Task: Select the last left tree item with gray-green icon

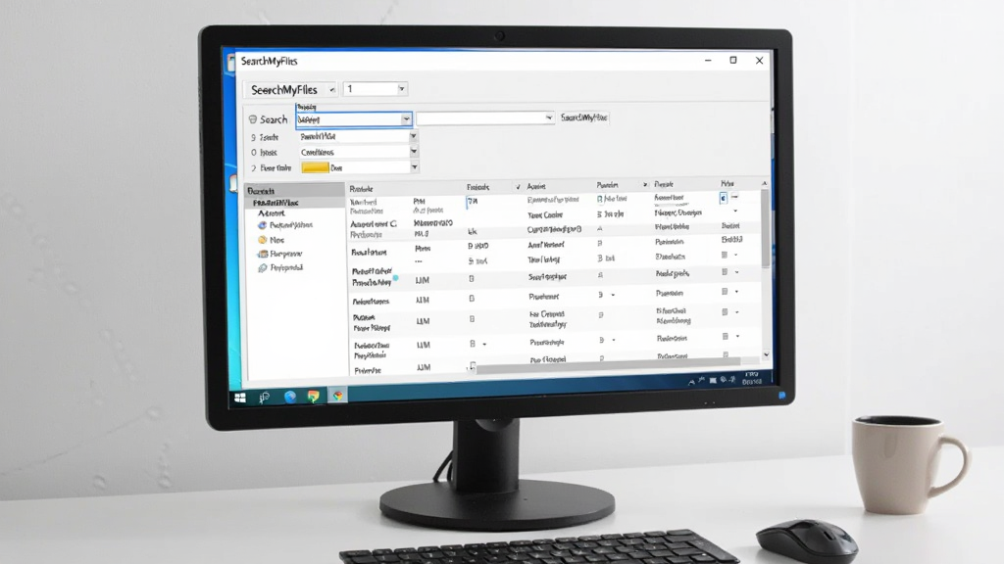Action: [280, 268]
